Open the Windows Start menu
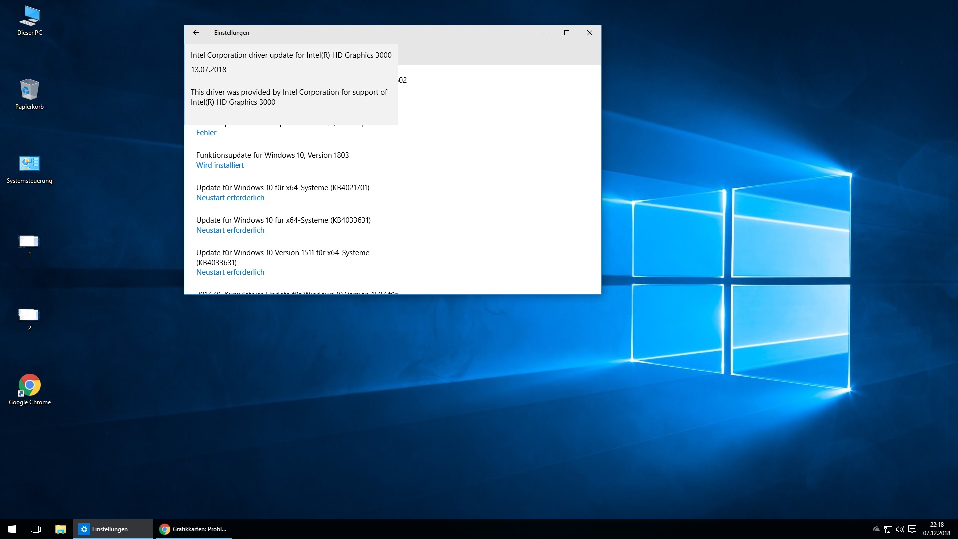958x539 pixels. pos(12,529)
